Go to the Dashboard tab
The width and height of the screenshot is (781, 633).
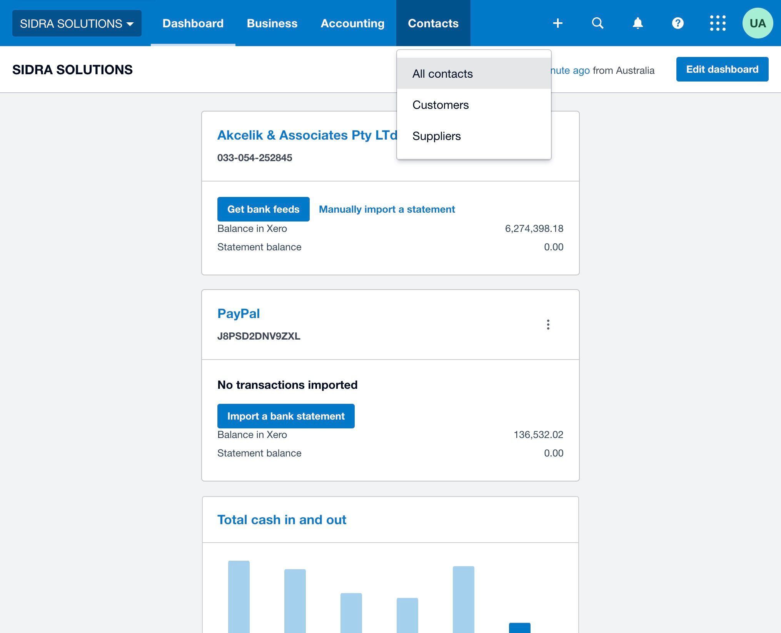pos(193,23)
